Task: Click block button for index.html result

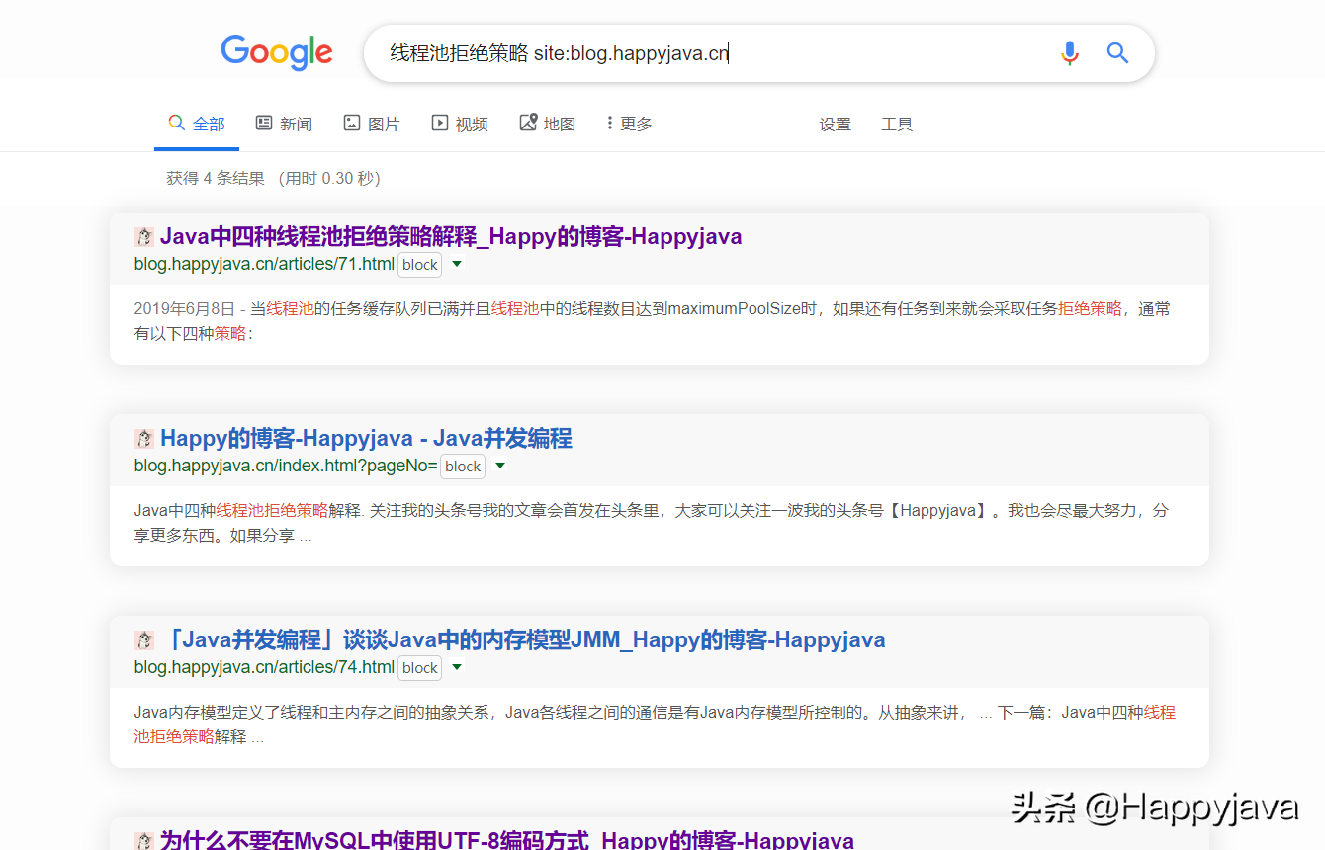Action: (x=463, y=467)
